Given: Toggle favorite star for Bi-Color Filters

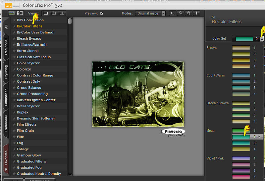Looking at the screenshot, I should click(14, 26).
